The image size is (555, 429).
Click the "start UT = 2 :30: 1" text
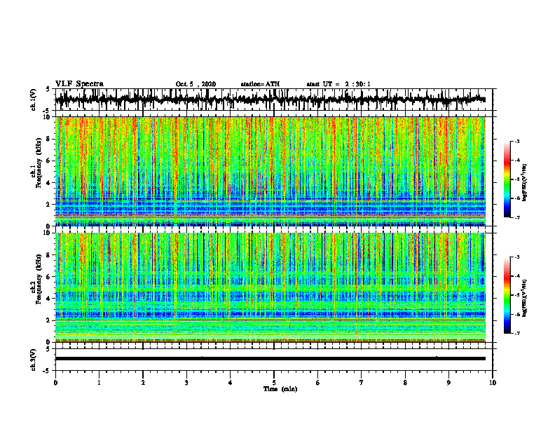(x=338, y=84)
